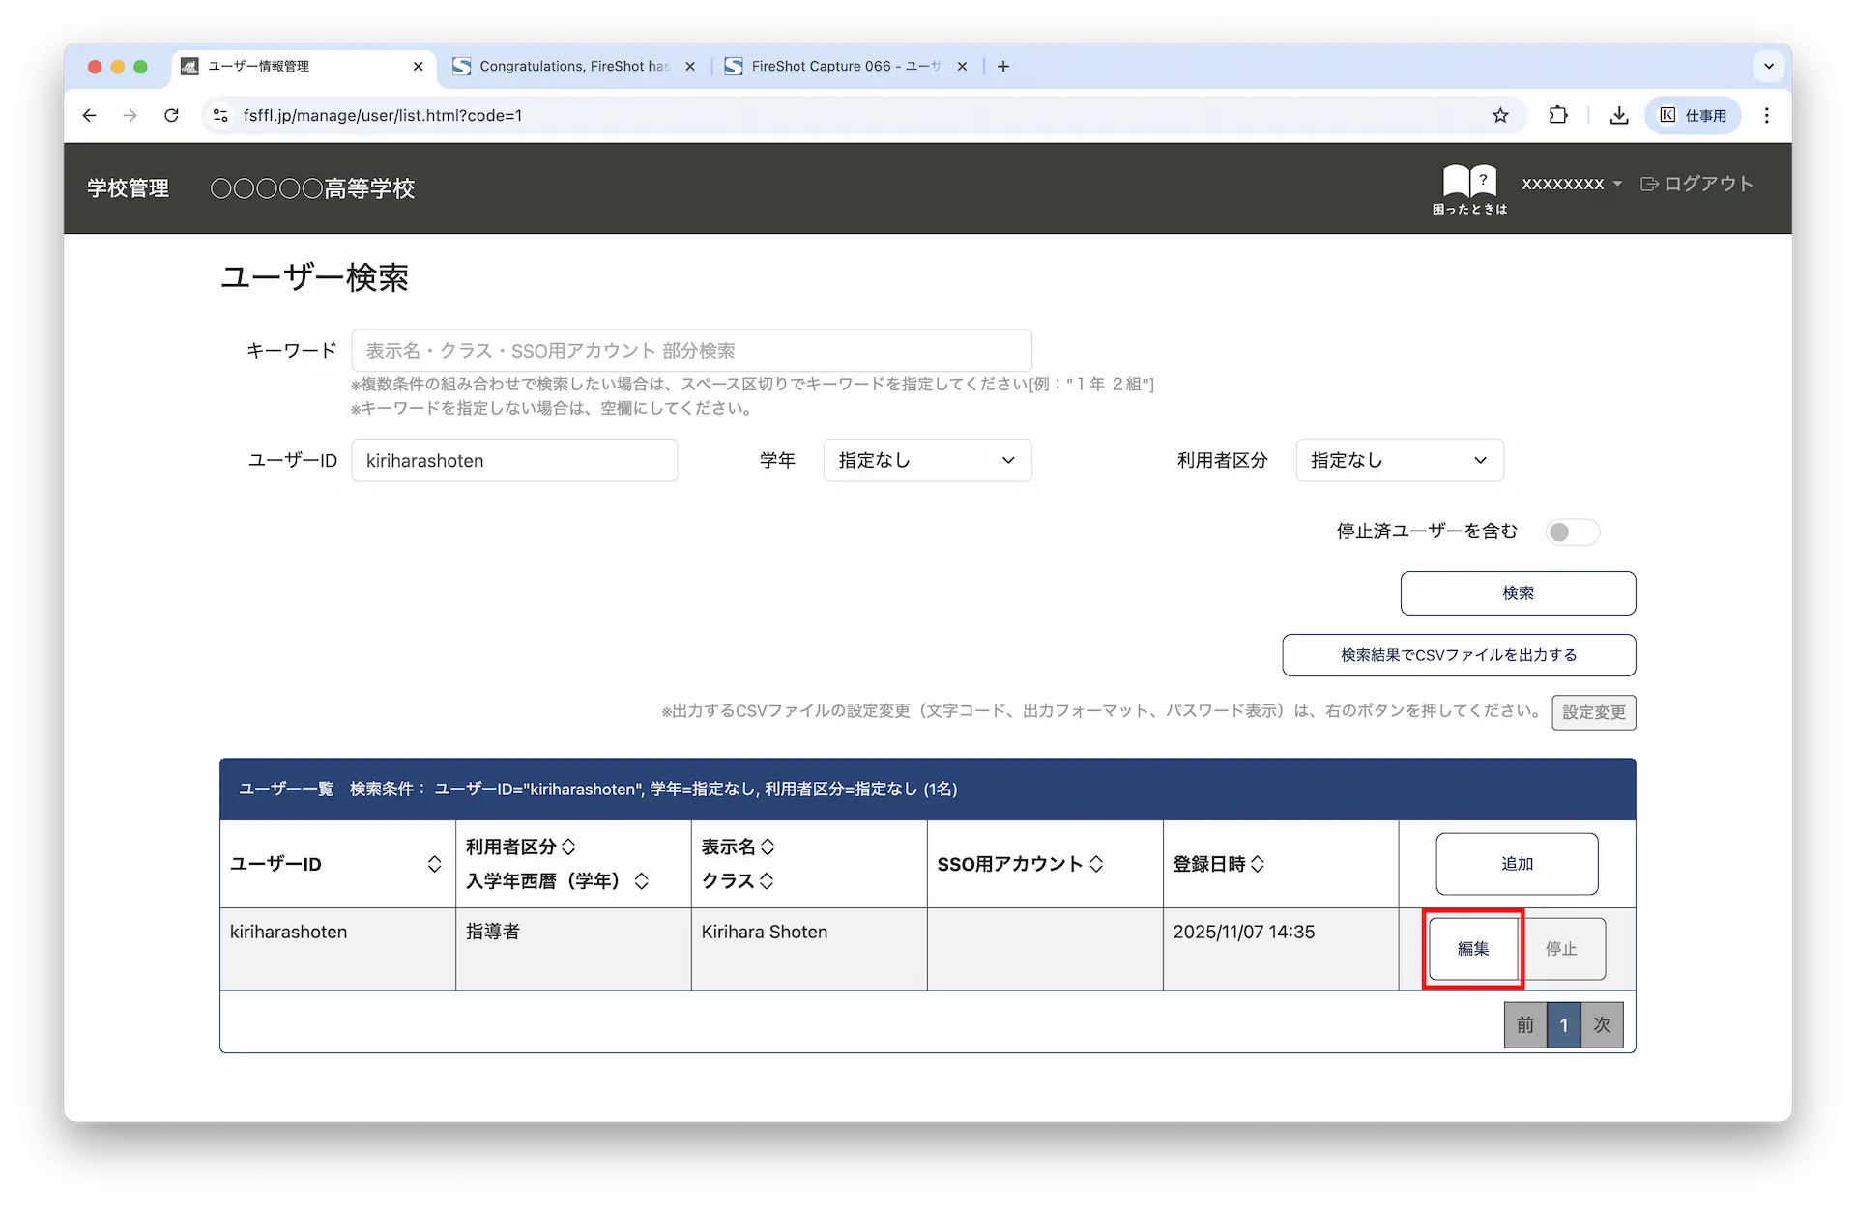Viewport: 1856px width, 1206px height.
Task: Click the page reload icon
Action: pos(171,116)
